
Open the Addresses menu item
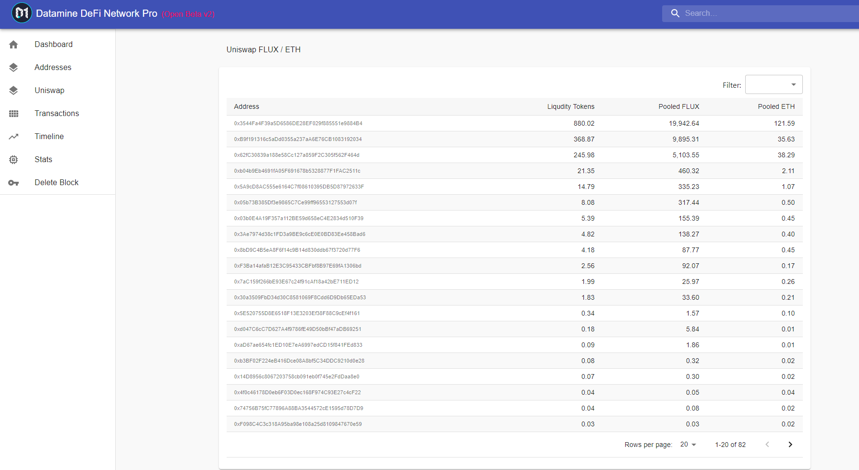point(58,68)
